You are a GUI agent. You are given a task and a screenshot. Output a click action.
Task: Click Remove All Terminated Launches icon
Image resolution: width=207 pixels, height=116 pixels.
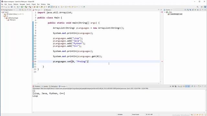click(x=175, y=86)
